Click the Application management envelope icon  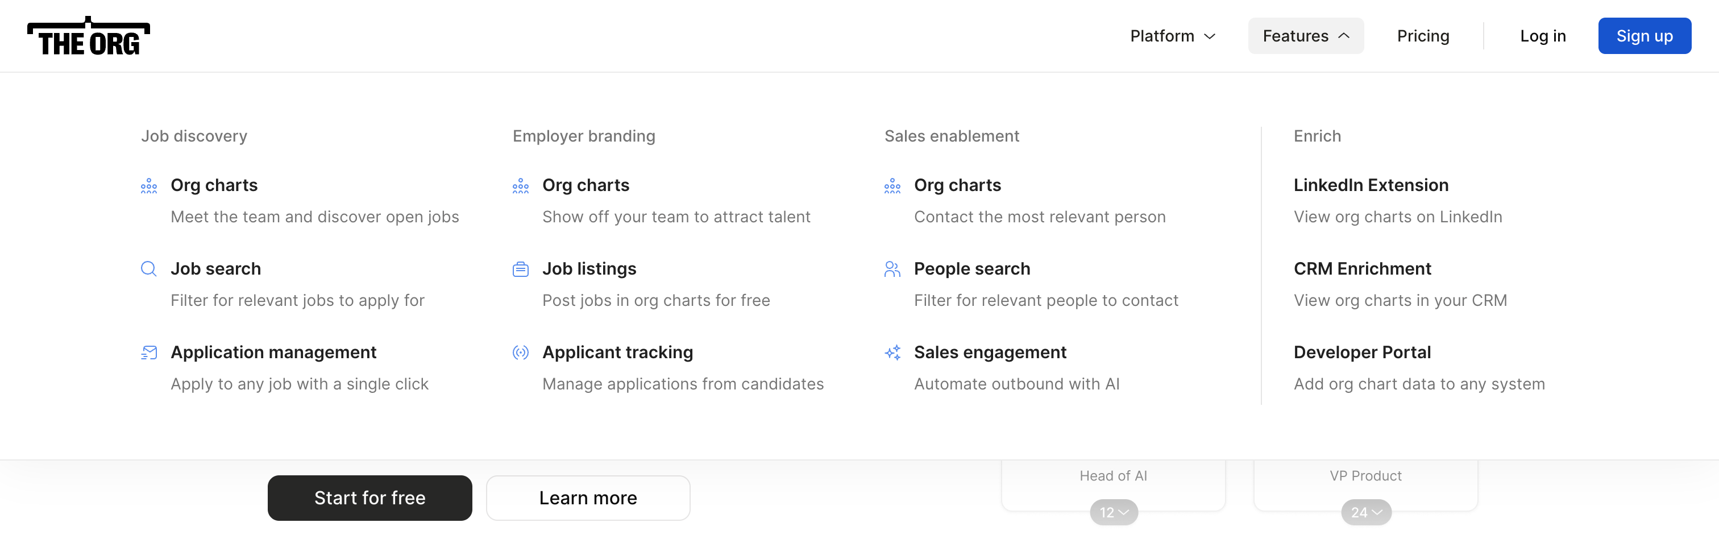tap(149, 352)
